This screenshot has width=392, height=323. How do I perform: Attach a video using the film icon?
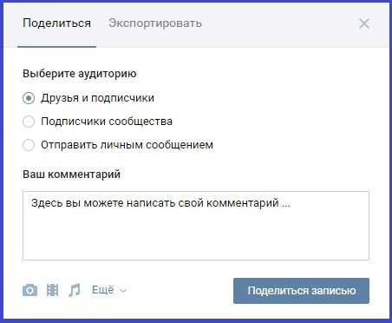tap(52, 290)
